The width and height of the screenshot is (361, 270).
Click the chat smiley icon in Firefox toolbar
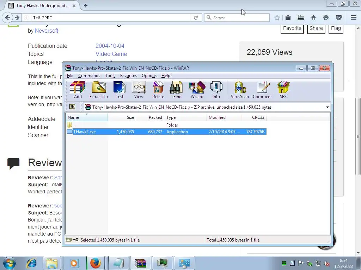click(326, 18)
